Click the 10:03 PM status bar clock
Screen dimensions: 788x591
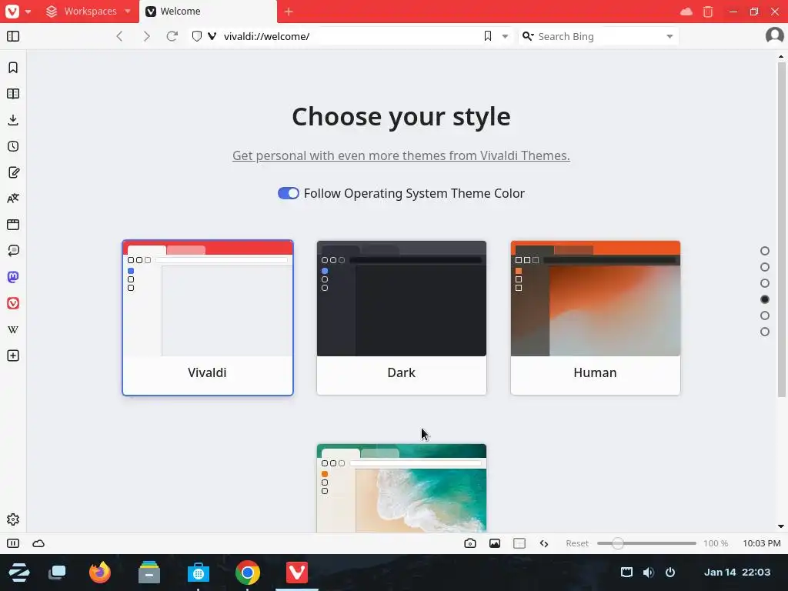(x=761, y=543)
